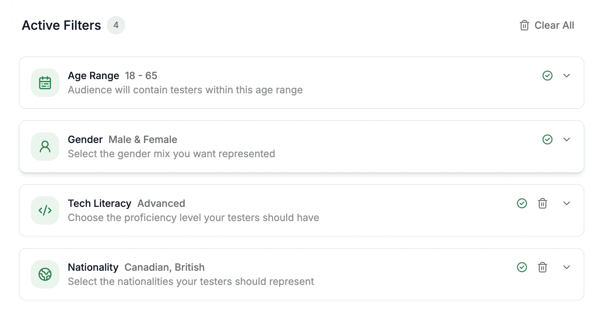This screenshot has width=600, height=319.
Task: Open the Tech Literacy chevron dropdown
Action: click(x=567, y=203)
